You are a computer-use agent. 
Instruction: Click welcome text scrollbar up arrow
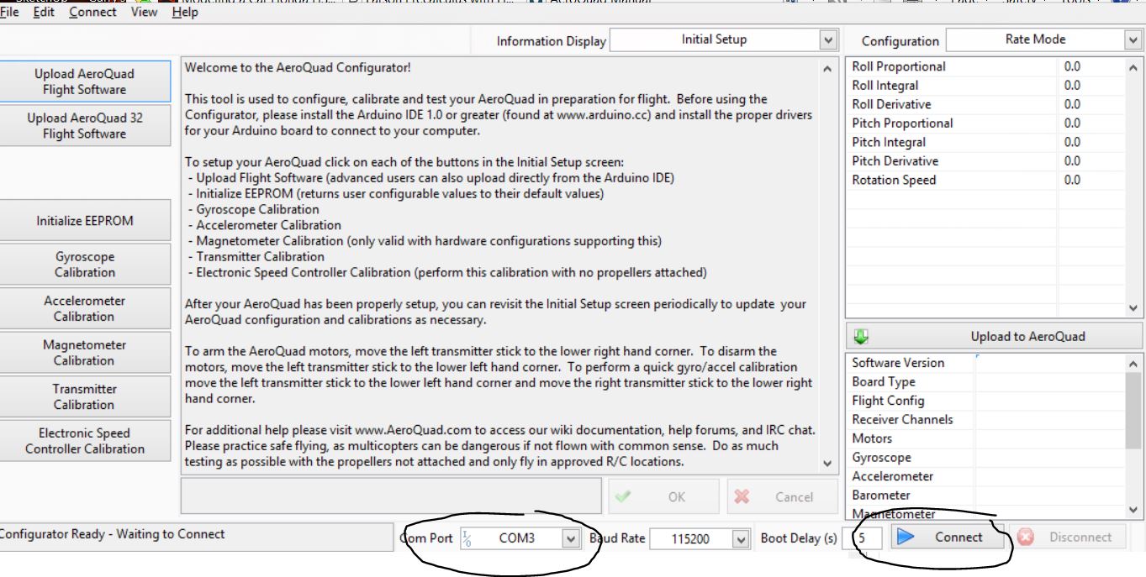click(x=828, y=68)
